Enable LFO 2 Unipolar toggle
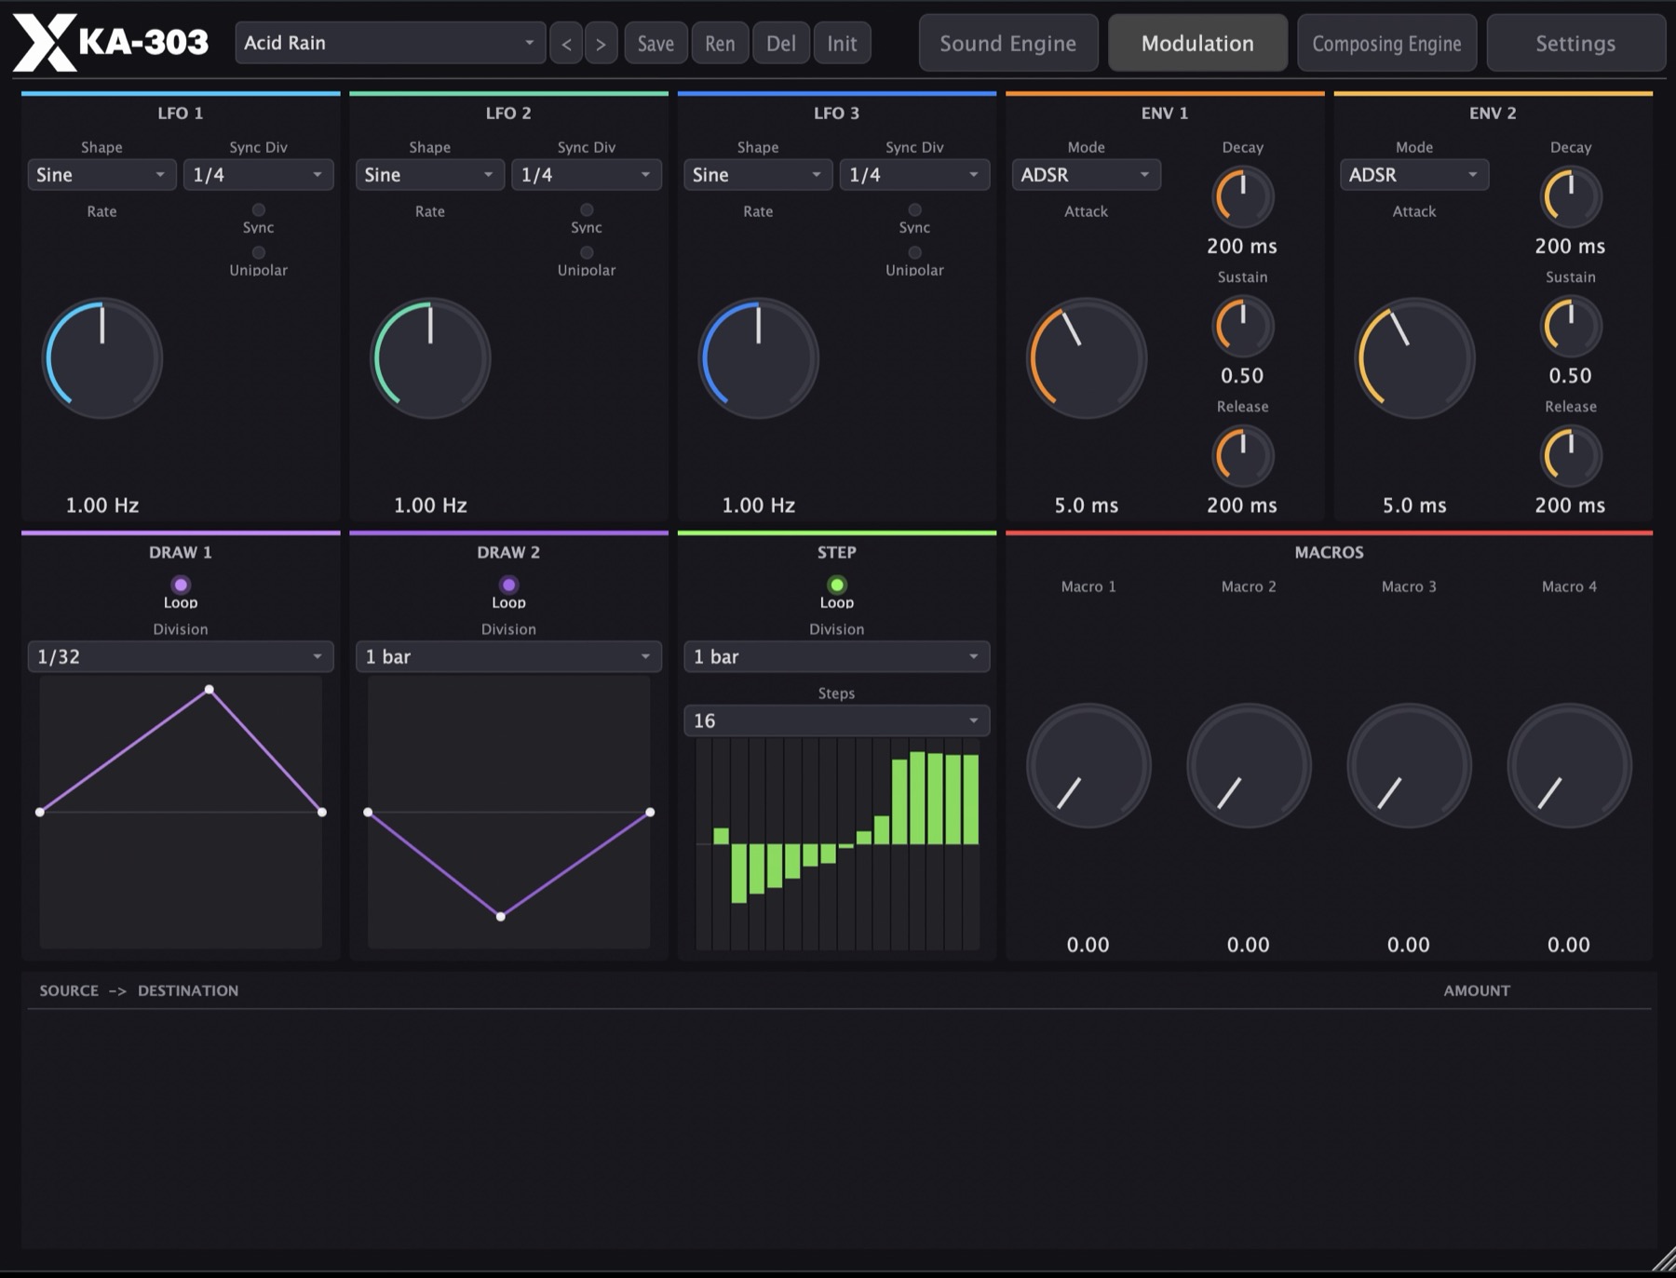The width and height of the screenshot is (1676, 1278). pyautogui.click(x=587, y=253)
